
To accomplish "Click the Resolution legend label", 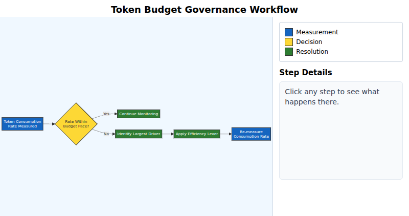I will click(x=312, y=52).
